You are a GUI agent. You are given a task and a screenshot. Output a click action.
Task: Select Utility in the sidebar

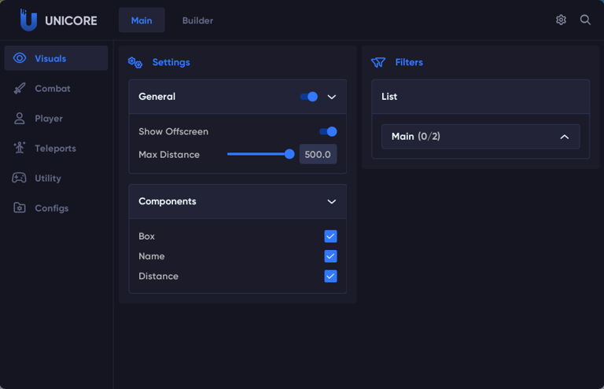click(x=57, y=178)
